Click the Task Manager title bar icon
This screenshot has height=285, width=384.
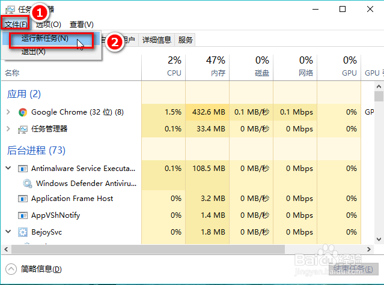[10, 9]
